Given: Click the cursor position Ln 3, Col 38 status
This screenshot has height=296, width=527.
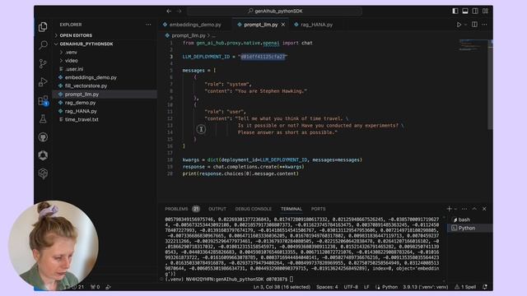Looking at the screenshot, I should pos(282,287).
